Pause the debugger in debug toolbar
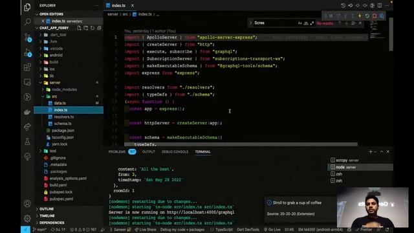The image size is (414, 233). (x=331, y=16)
